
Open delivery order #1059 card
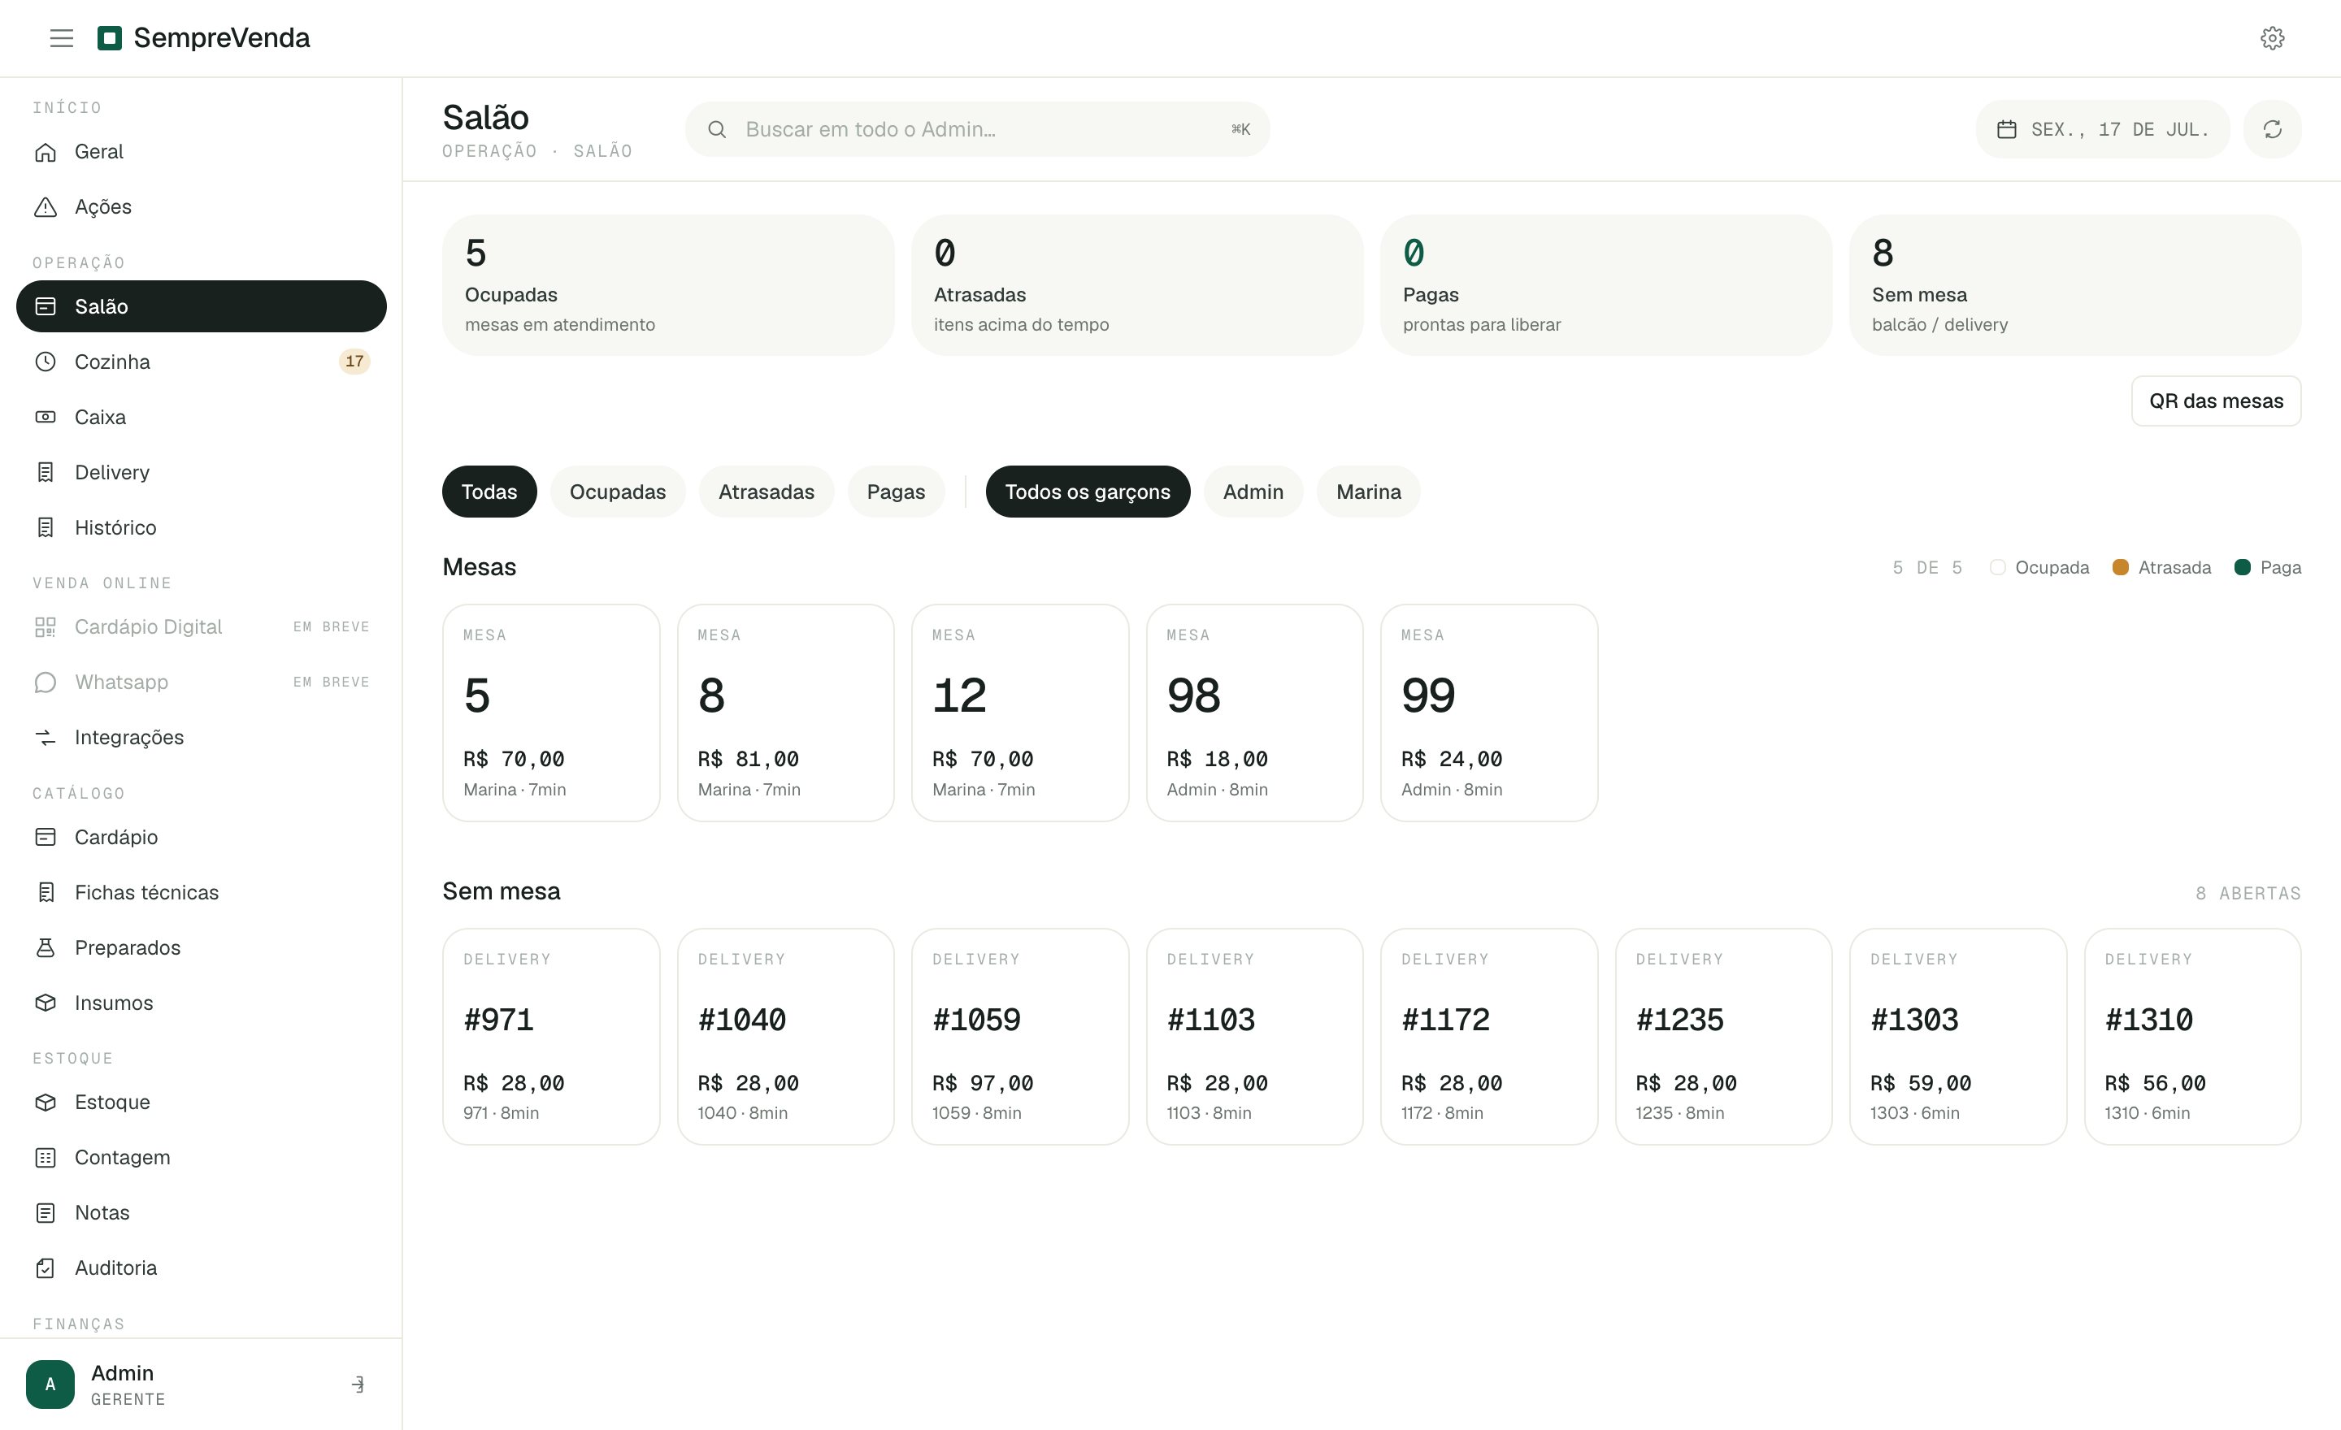[x=1020, y=1037]
